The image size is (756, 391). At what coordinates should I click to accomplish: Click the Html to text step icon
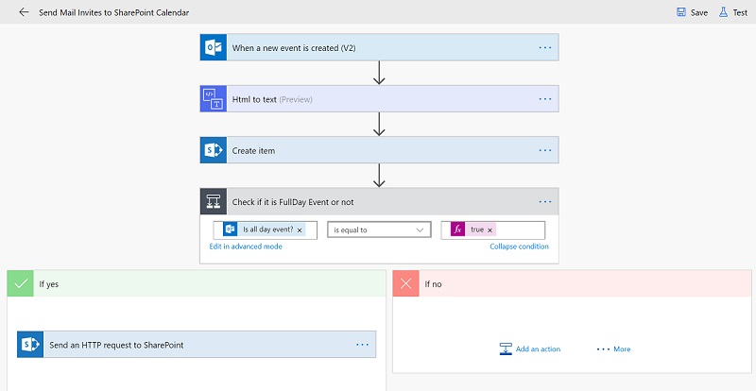pos(214,99)
